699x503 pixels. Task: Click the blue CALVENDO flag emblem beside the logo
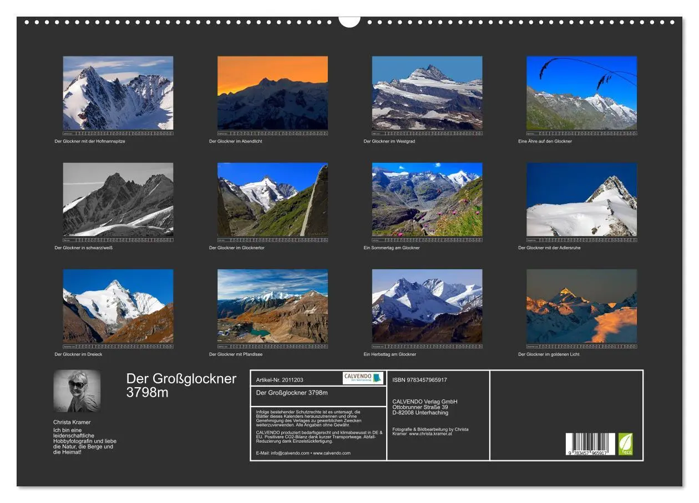point(377,379)
